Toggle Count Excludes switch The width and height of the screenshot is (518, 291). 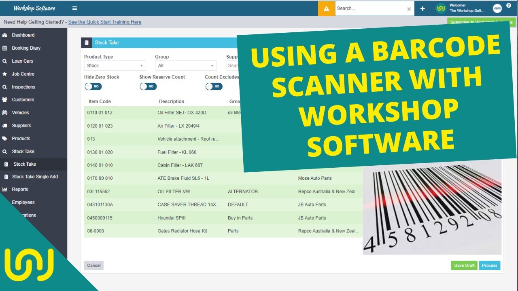pyautogui.click(x=214, y=86)
